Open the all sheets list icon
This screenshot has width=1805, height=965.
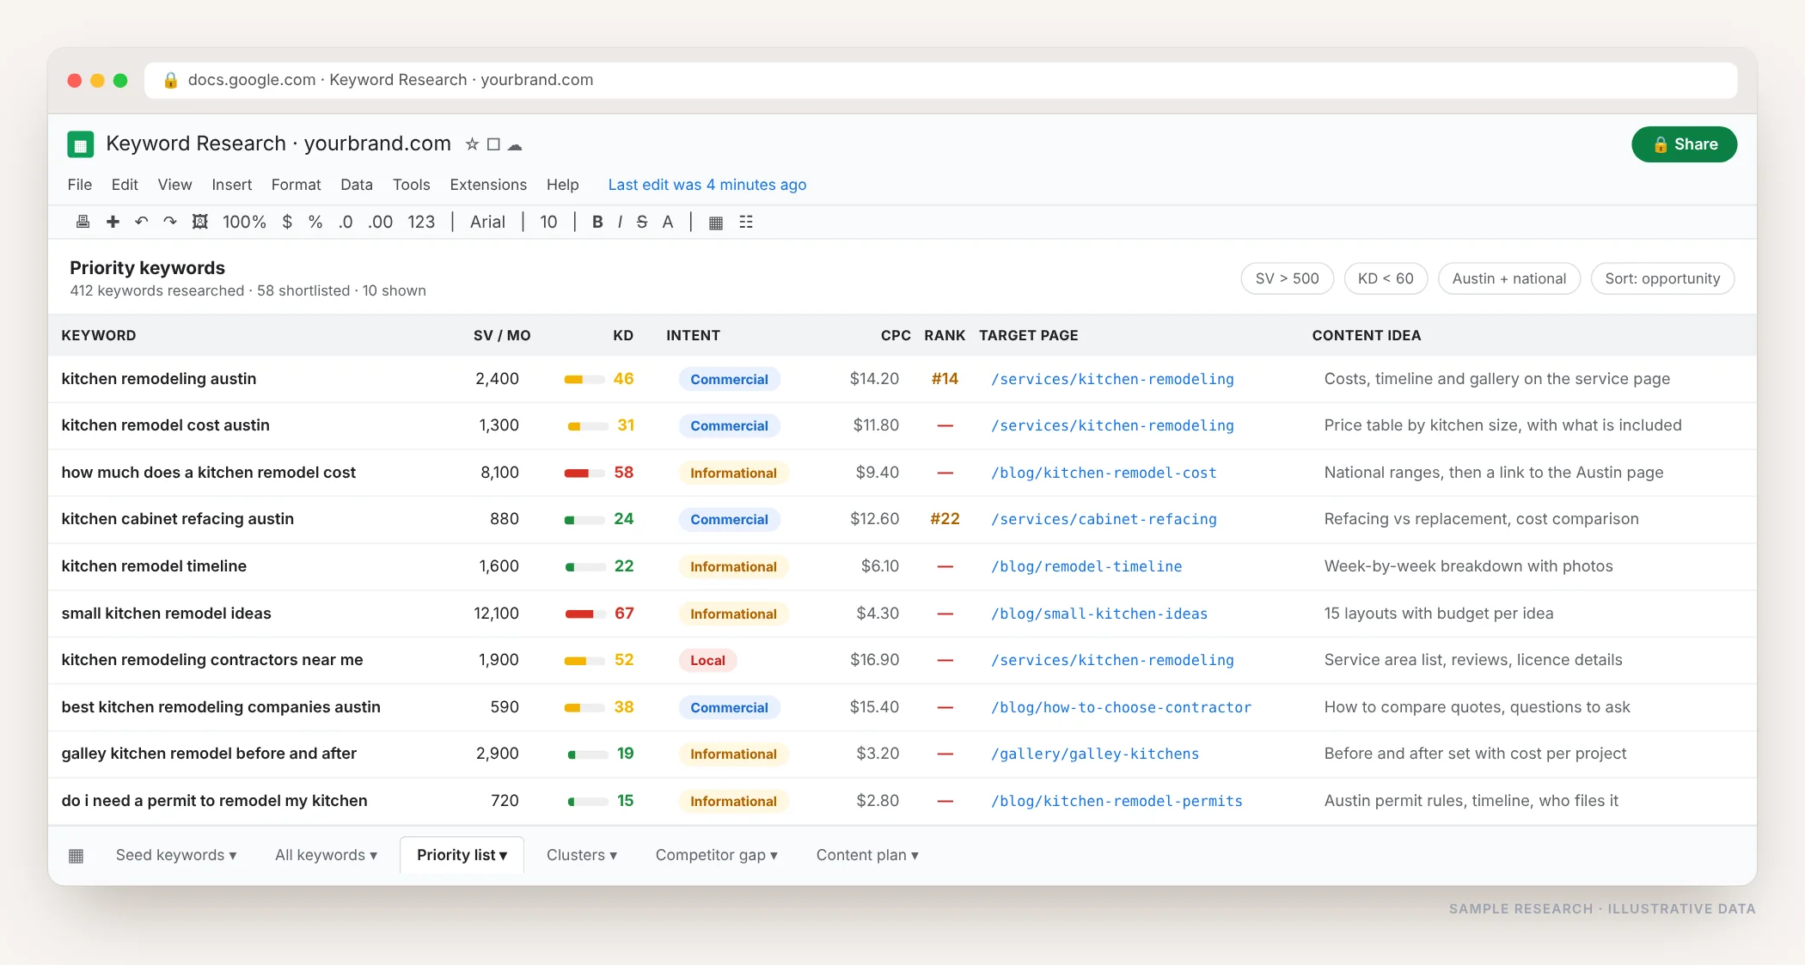76,855
